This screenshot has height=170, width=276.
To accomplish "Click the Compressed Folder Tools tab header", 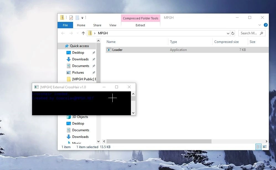I will pos(140,18).
